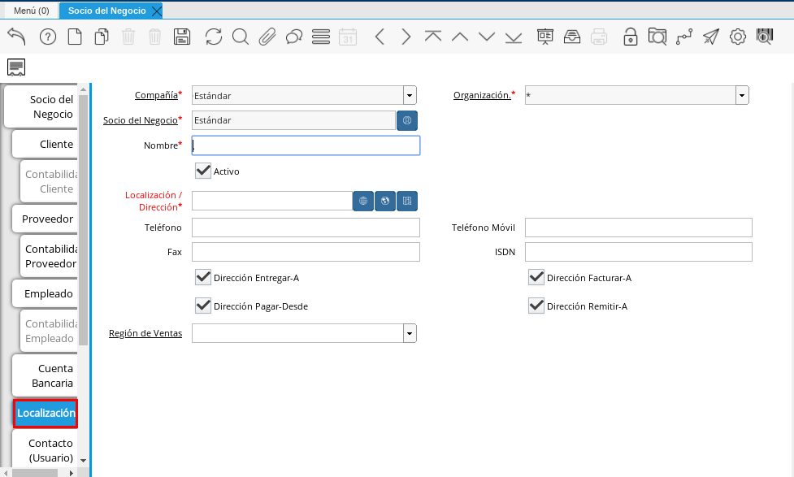
Task: Open the Find record magnifier icon
Action: point(240,37)
